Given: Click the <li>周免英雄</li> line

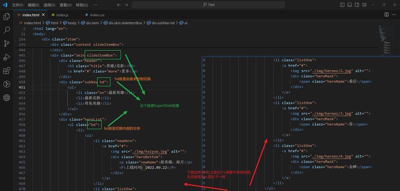Looking at the screenshot, I should pos(94,103).
